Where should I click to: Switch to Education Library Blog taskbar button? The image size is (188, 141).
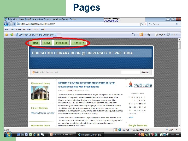[x=90, y=135]
